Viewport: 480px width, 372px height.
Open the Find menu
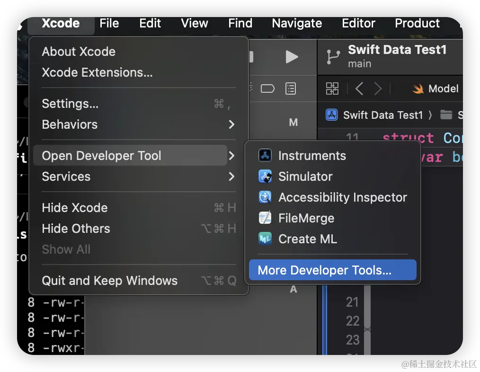(240, 23)
